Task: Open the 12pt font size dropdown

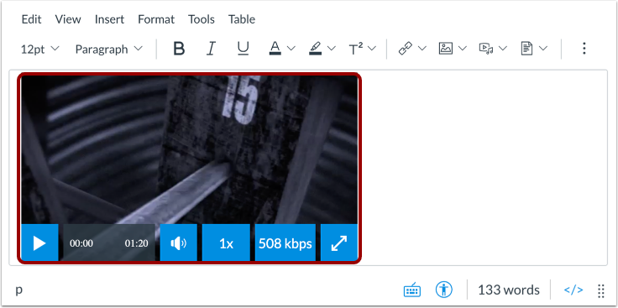Action: point(39,50)
